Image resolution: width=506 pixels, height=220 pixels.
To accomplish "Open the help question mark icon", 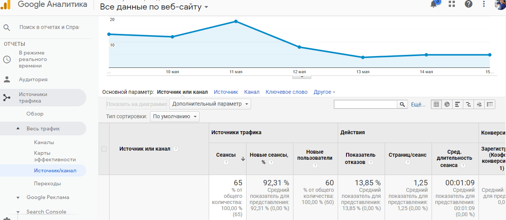I will point(469,4).
